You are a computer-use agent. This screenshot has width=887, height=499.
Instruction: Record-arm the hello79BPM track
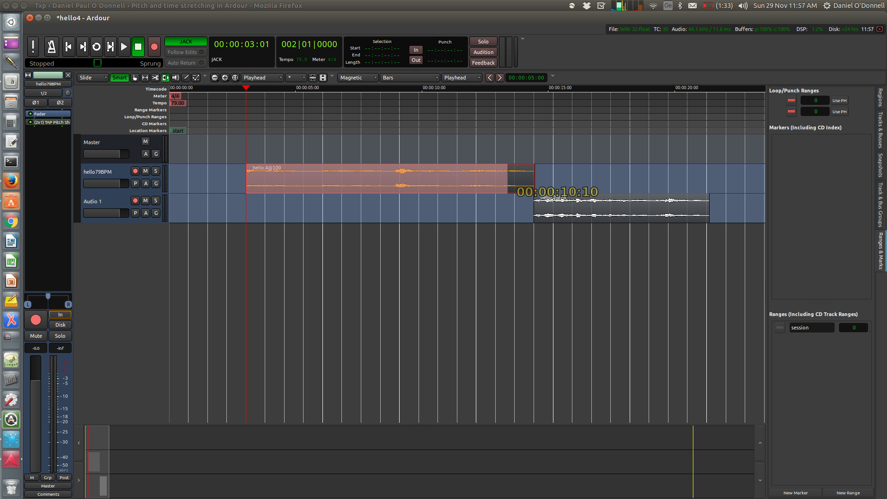[x=135, y=171]
